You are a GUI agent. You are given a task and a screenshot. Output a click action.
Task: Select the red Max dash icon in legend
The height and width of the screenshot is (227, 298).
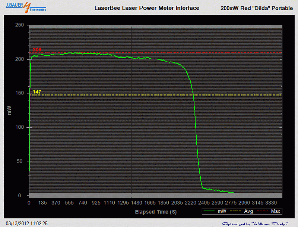[263, 211]
